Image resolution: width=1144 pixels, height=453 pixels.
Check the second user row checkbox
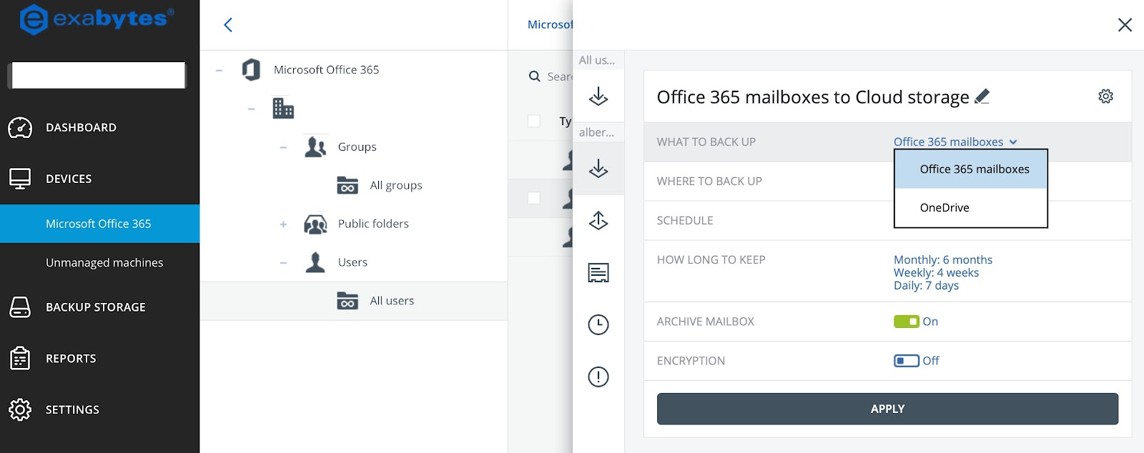pos(534,198)
